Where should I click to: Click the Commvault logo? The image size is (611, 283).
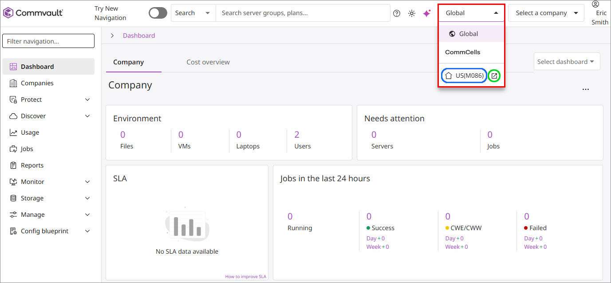(33, 13)
